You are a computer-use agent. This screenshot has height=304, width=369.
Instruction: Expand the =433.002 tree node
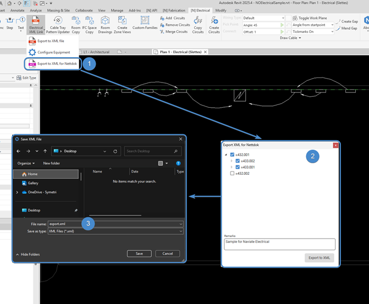pyautogui.click(x=232, y=161)
